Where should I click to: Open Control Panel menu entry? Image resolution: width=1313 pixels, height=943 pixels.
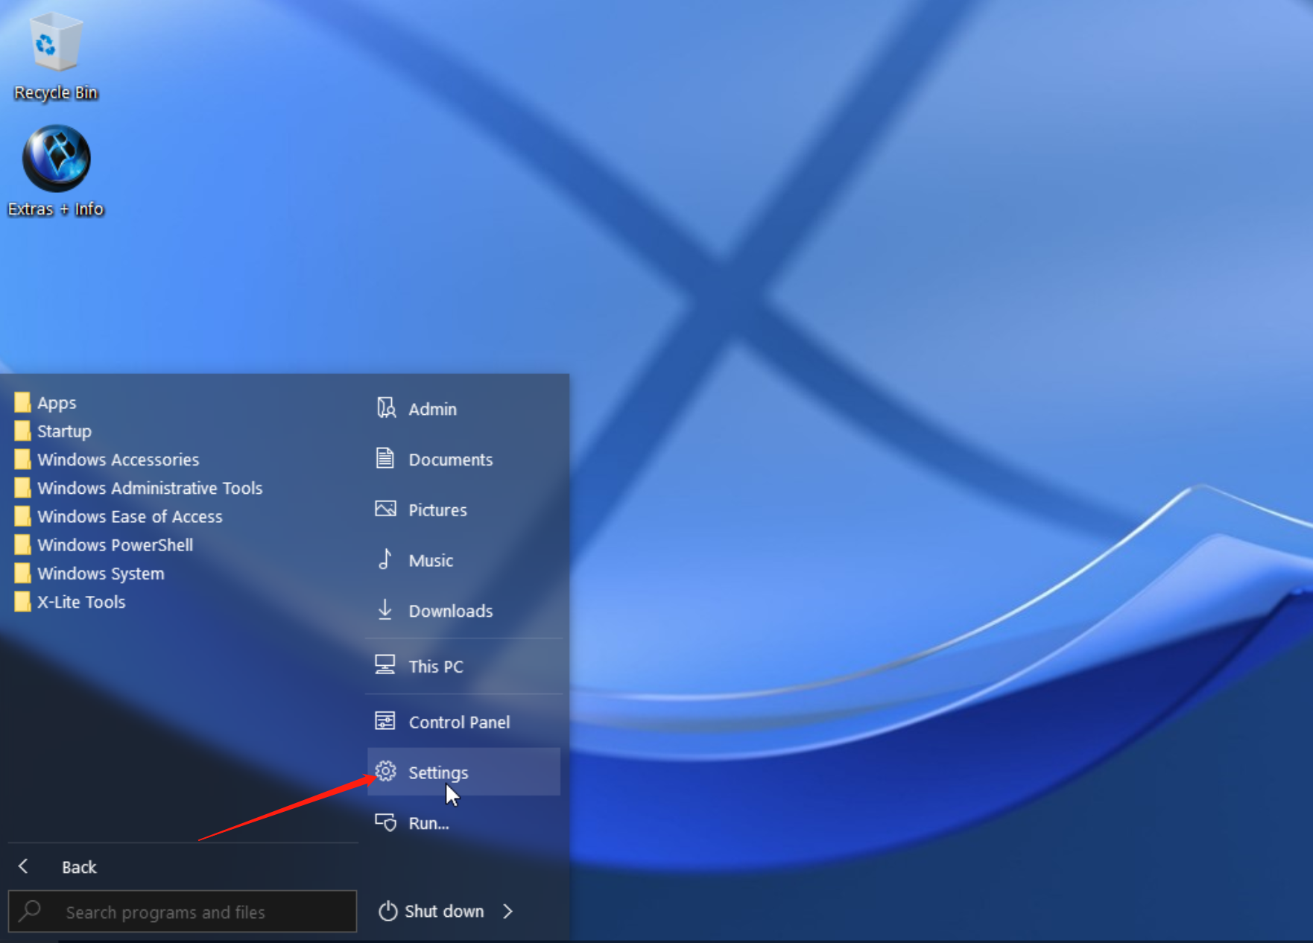[463, 722]
